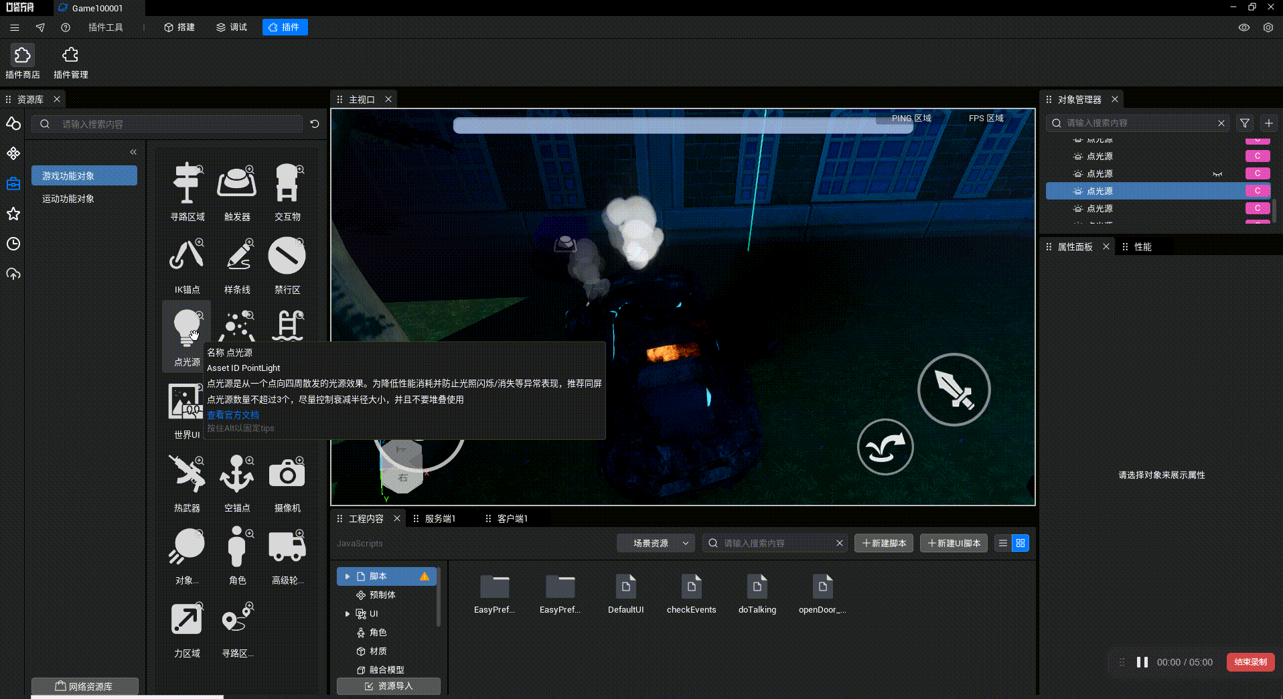Select the 世界UI asset

[185, 410]
